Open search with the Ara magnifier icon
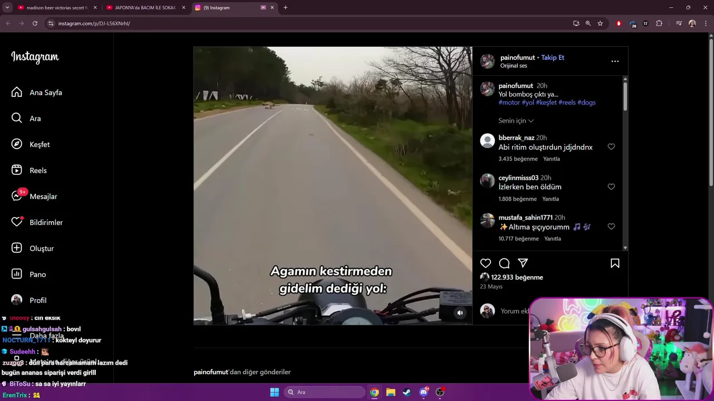Screen dimensions: 714x401 click(17, 118)
